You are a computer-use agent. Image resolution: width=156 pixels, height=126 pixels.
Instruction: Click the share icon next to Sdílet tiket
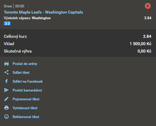click(x=6, y=72)
